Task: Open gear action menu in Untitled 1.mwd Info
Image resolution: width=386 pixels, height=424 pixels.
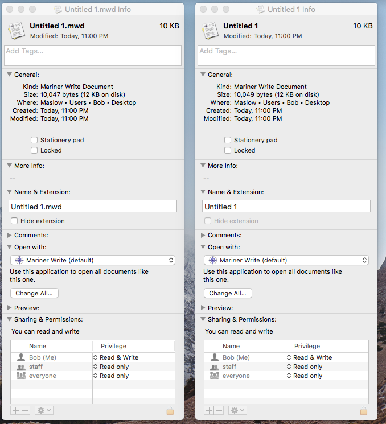Action: [x=44, y=410]
